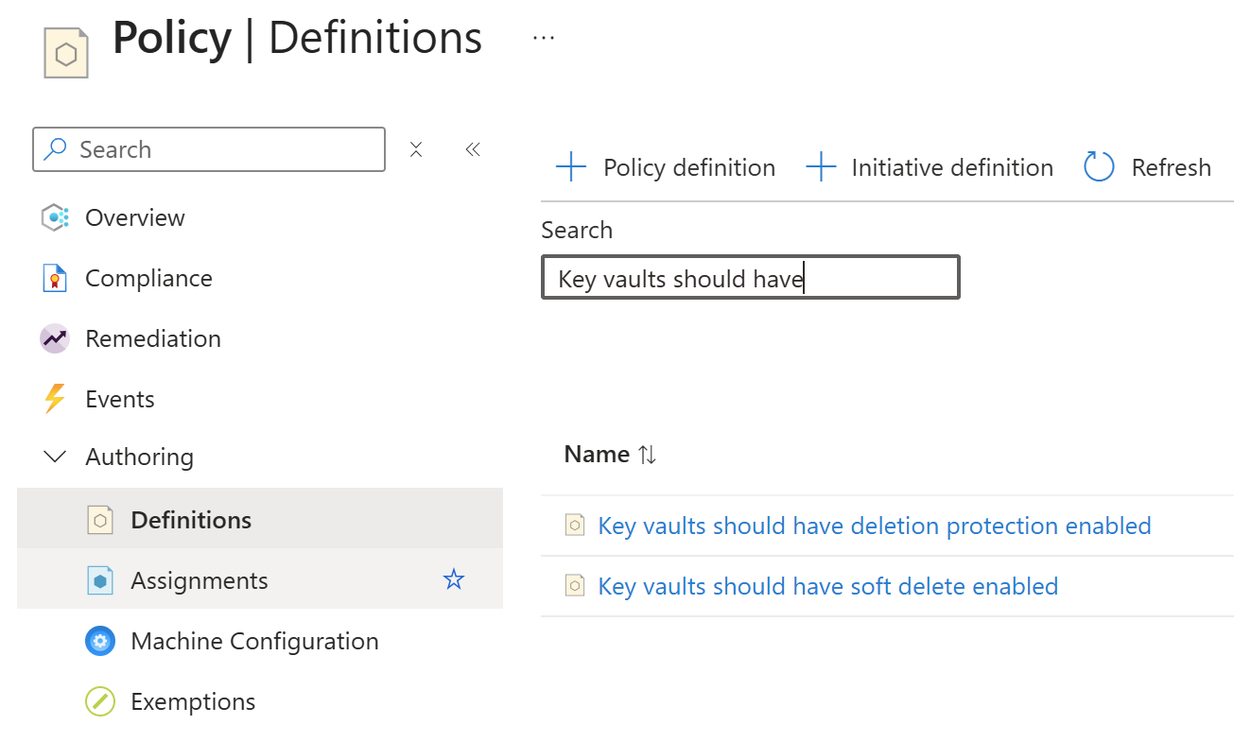Open the ellipsis menu beside Definitions title

pyautogui.click(x=543, y=38)
